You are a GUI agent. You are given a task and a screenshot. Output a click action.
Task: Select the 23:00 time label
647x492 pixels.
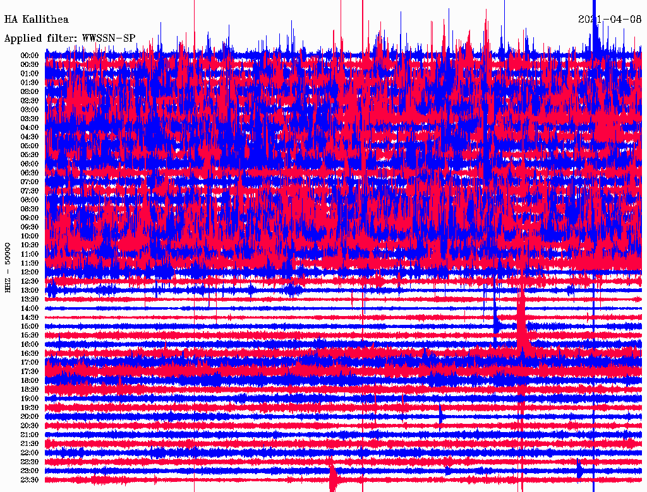[x=30, y=471]
